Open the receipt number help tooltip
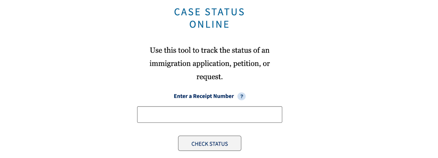 [241, 96]
